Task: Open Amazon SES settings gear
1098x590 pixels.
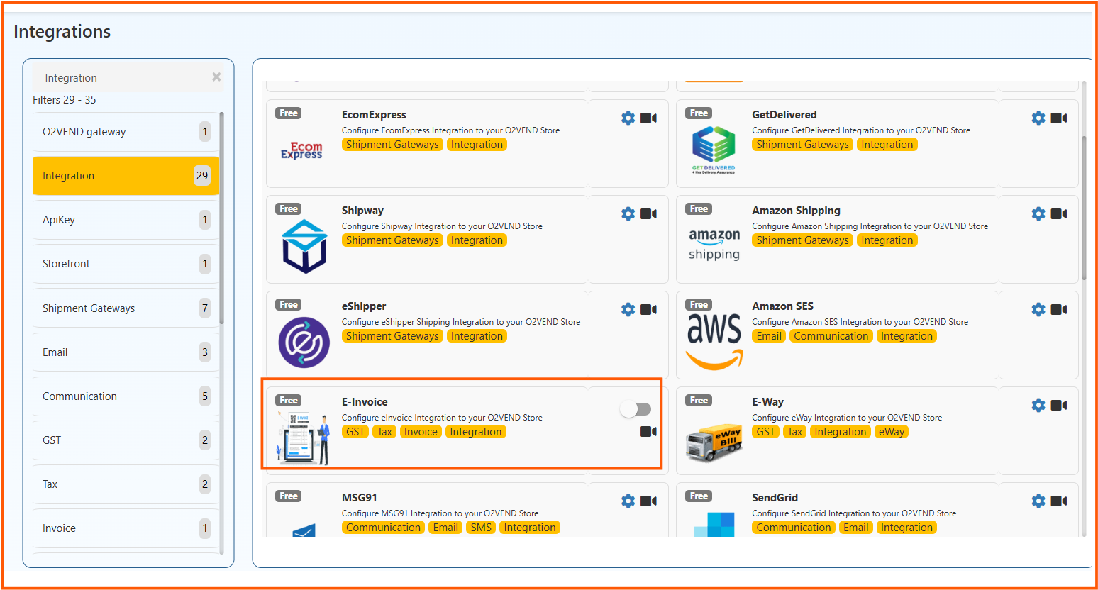Action: (1038, 309)
